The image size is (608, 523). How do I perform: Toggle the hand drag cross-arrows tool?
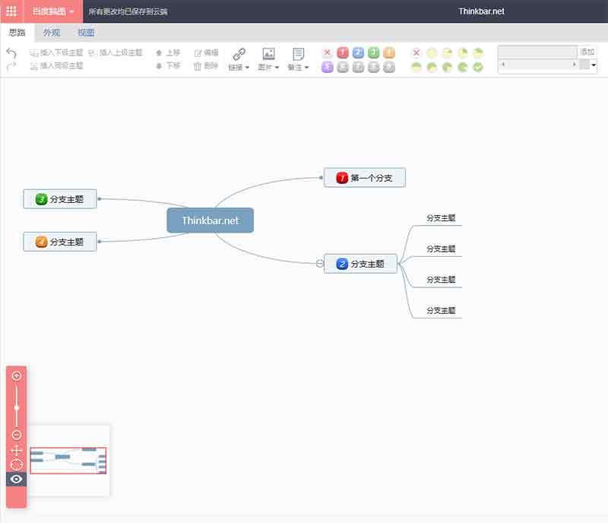tap(16, 451)
